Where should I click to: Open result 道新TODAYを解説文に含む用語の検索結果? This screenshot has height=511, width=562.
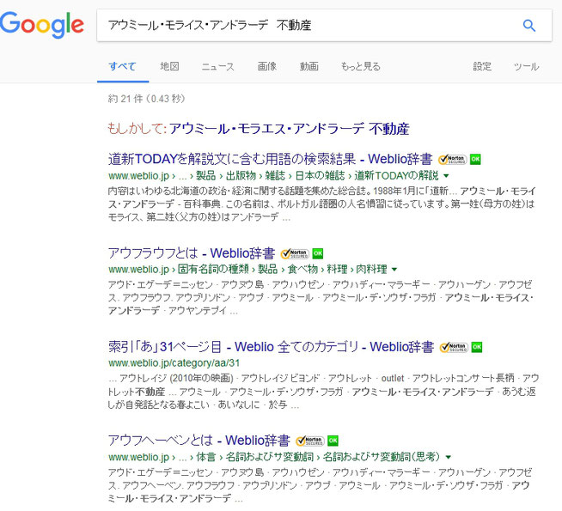click(x=270, y=159)
